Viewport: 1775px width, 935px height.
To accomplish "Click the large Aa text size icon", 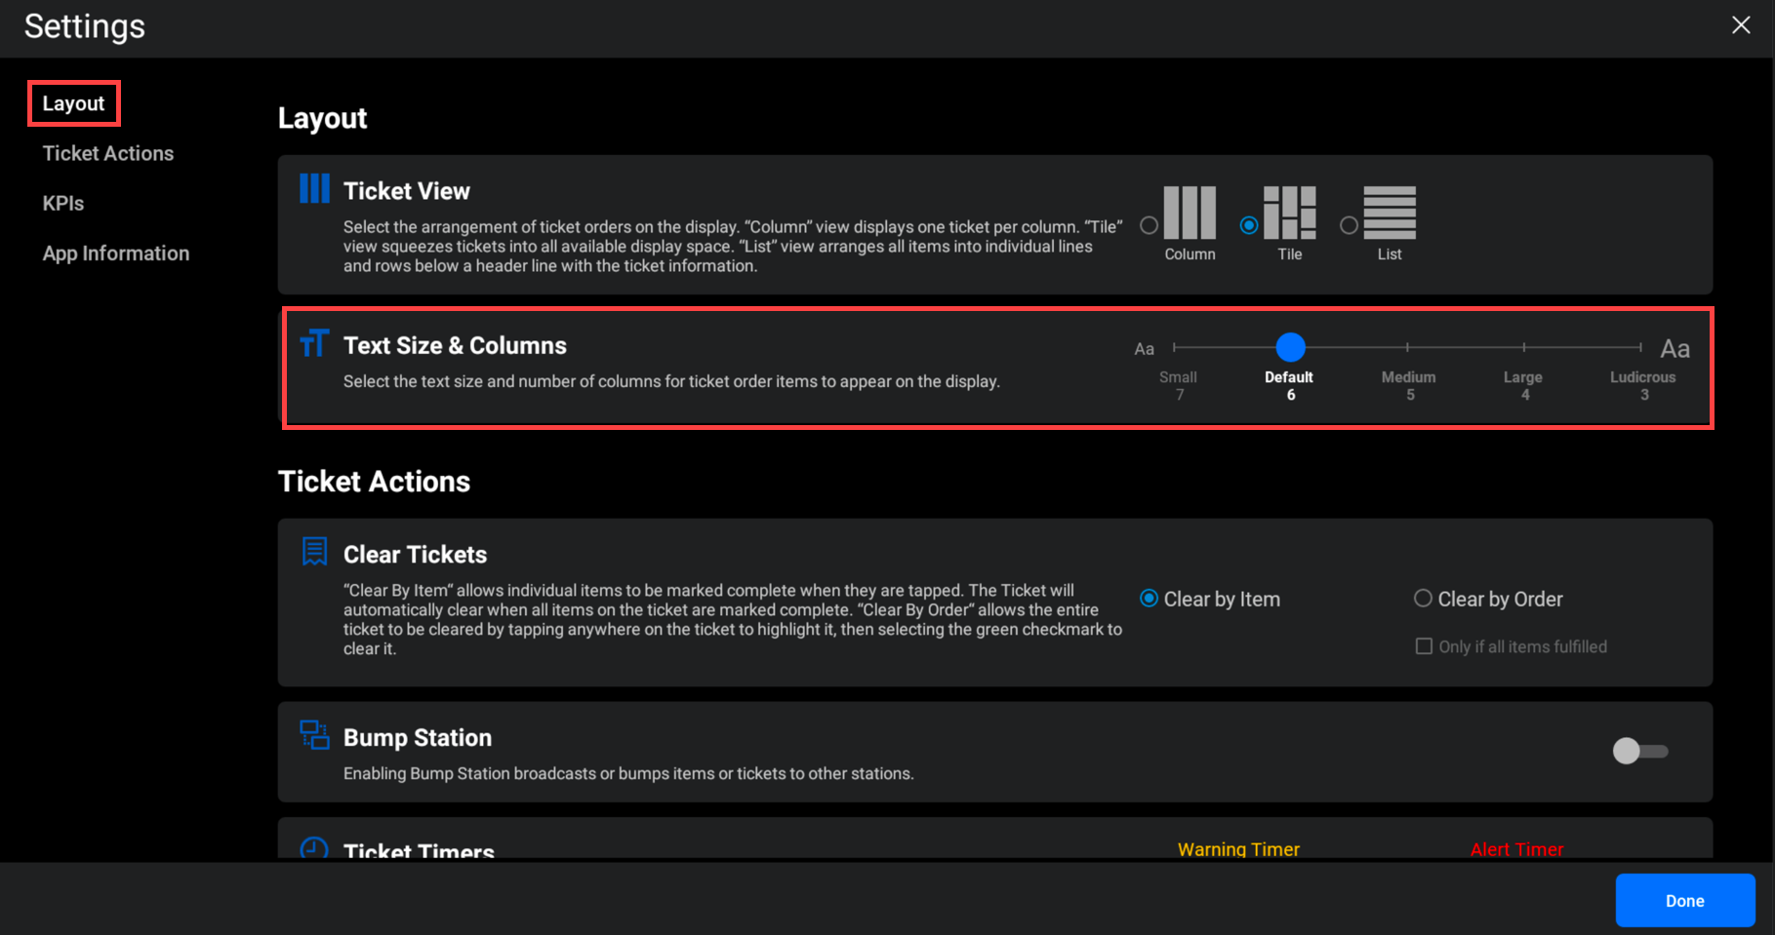I will point(1674,349).
